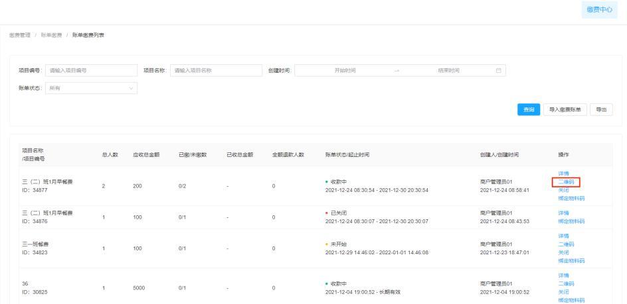
Task: Click 收款中 status of bill 34877
Action: coord(339,182)
